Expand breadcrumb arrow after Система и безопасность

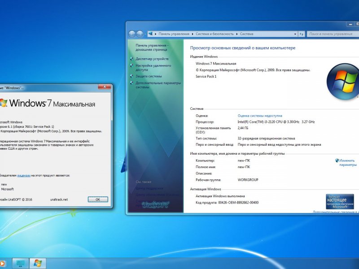pyautogui.click(x=237, y=34)
